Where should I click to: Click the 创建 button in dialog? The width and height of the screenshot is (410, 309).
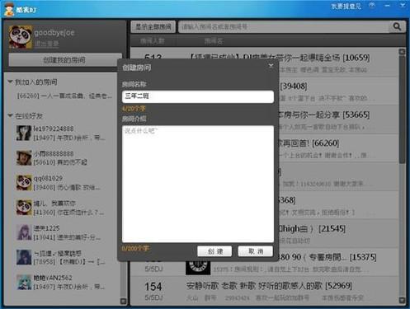click(214, 251)
